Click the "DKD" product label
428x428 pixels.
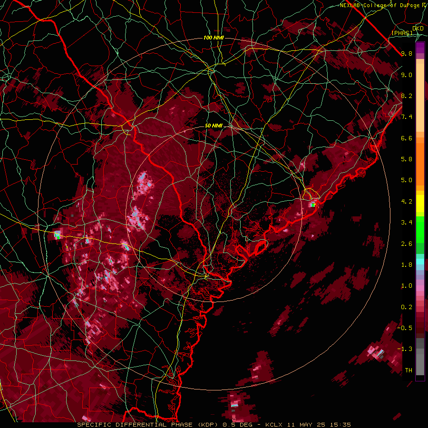tap(418, 28)
